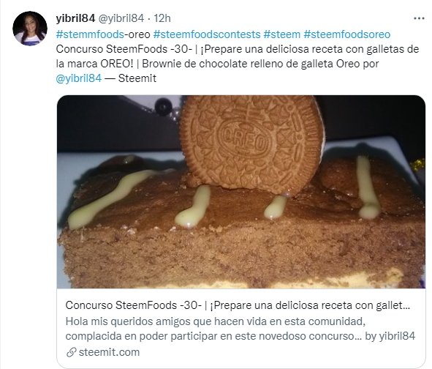Click the tweet text Concurso SteemFoods line

(x=238, y=49)
